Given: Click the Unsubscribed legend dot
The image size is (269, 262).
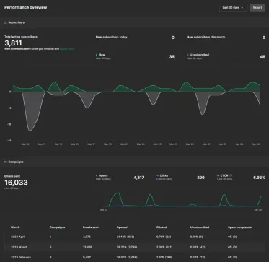Looking at the screenshot, I should (188, 55).
